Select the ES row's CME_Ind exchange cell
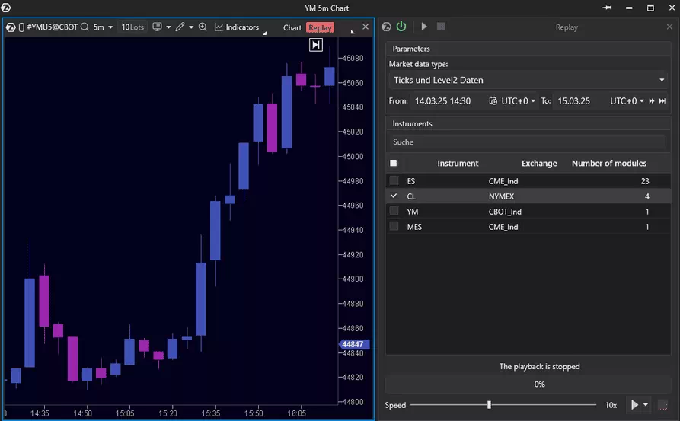The width and height of the screenshot is (680, 421). pyautogui.click(x=503, y=181)
